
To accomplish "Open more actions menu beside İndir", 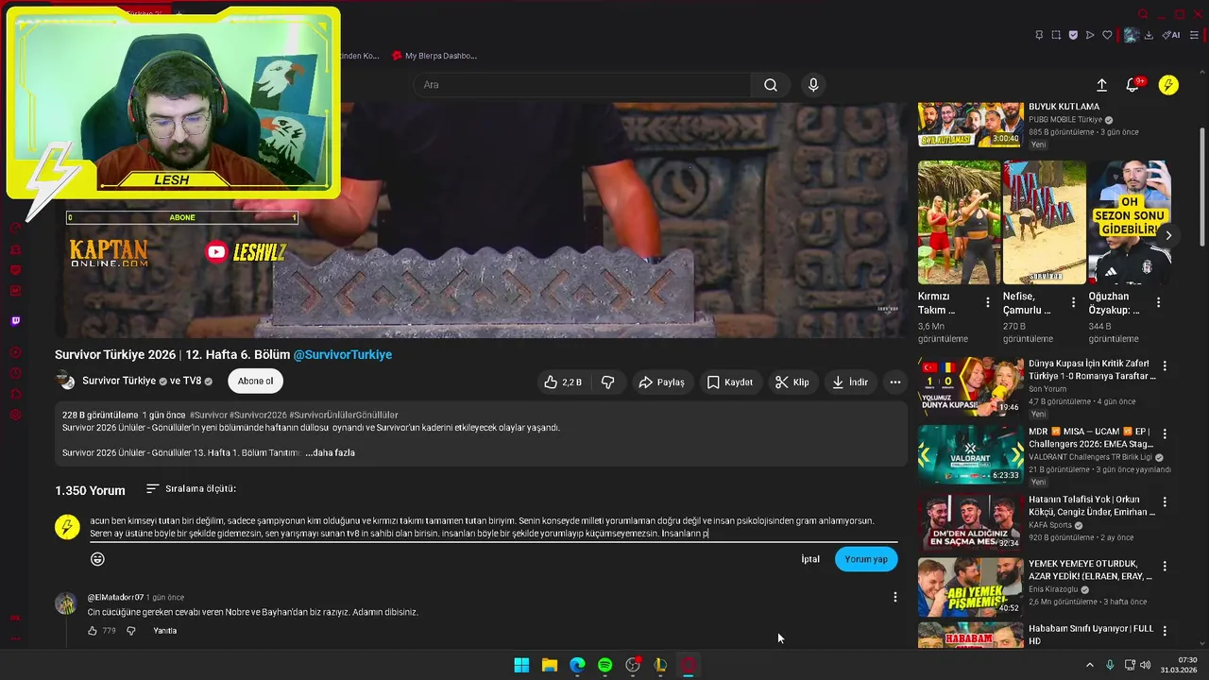I will point(895,382).
